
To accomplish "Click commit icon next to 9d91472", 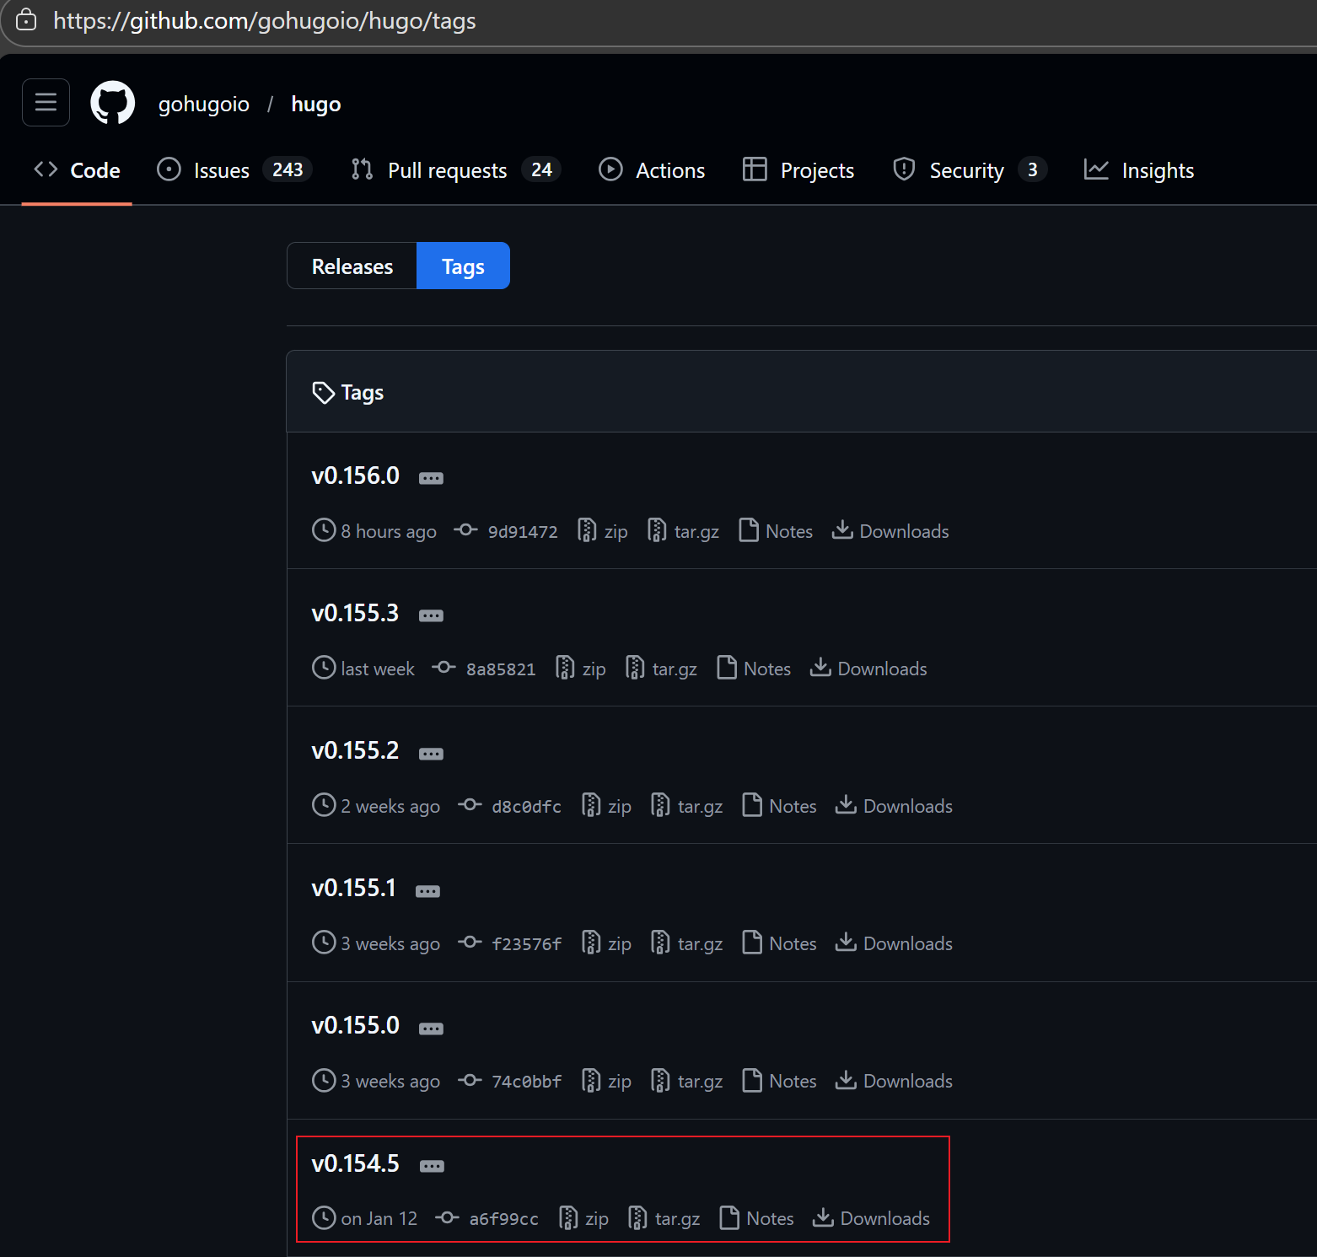I will click(x=465, y=530).
